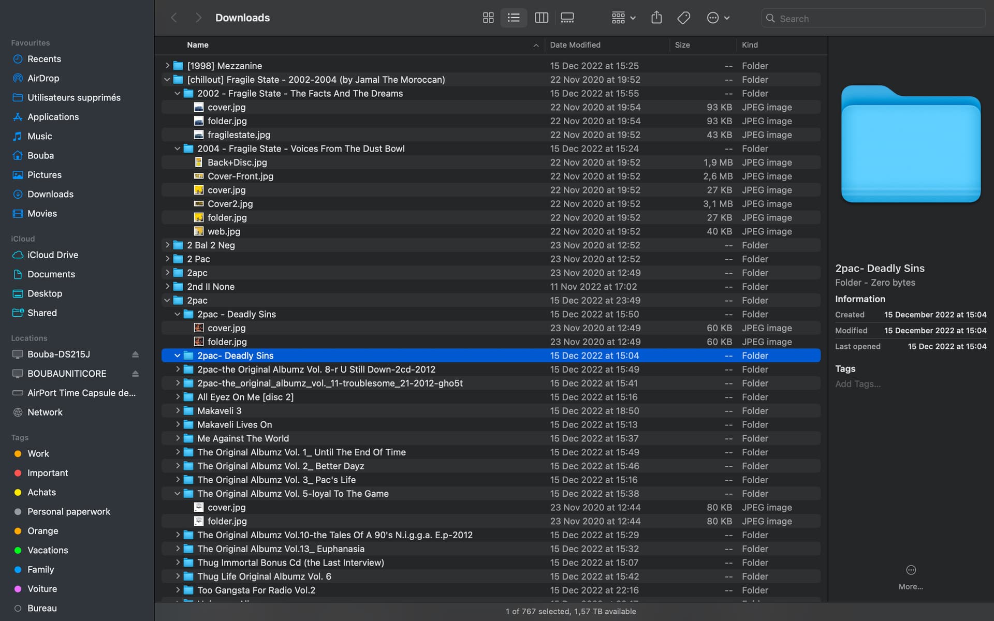The image size is (994, 621).
Task: Collapse The Original Albumz Vol. 5-loyal To The Game
Action: [178, 493]
